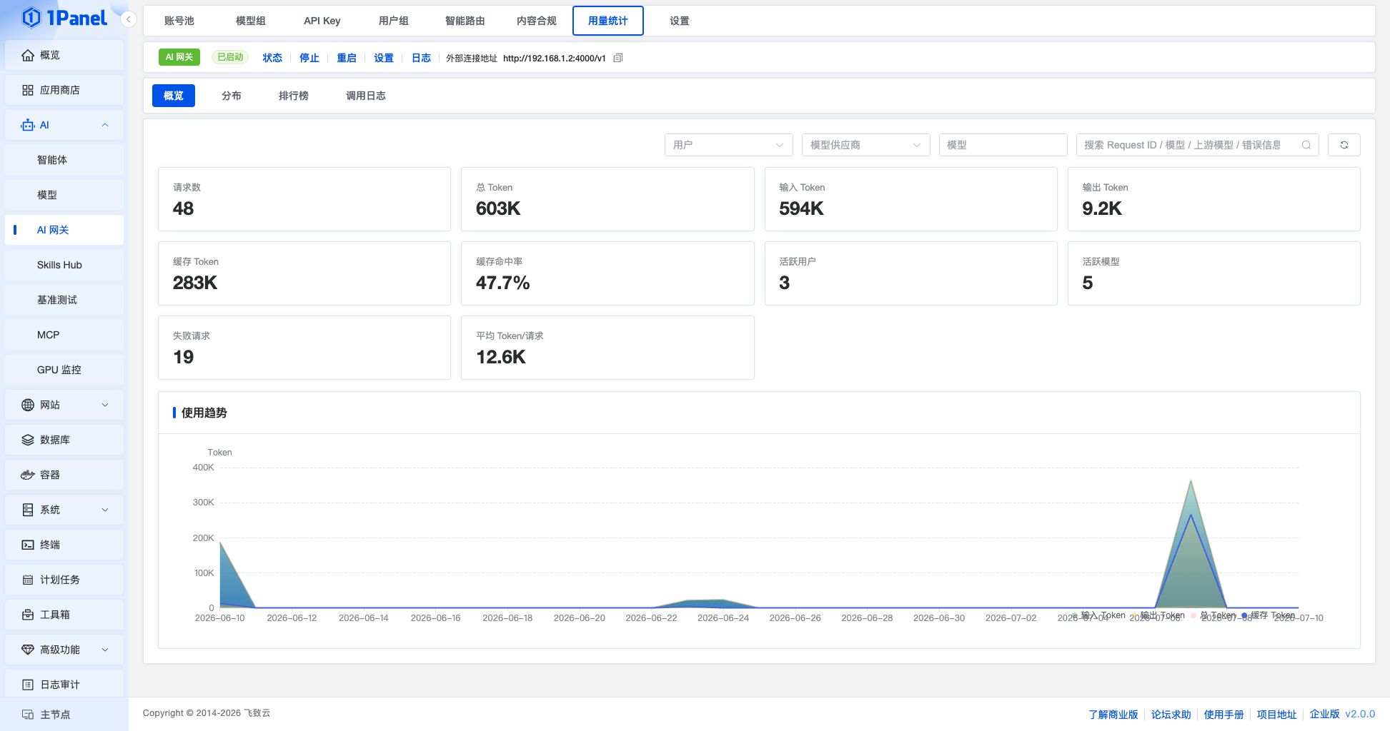Screen dimensions: 1390x731
Task: Click the 停止 stop link
Action: [309, 58]
